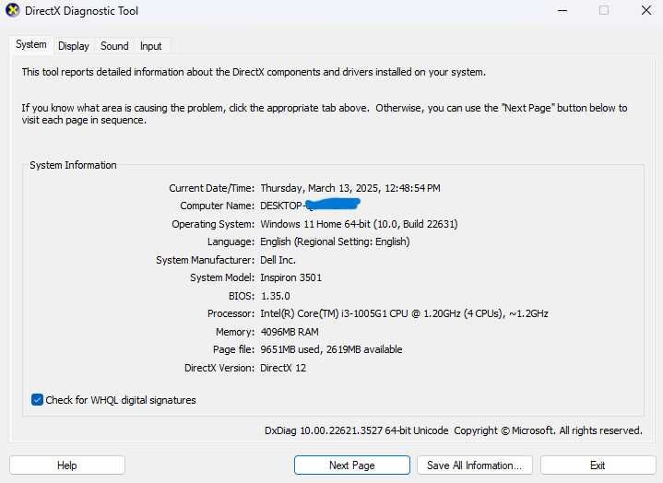Select the System tab

[30, 44]
